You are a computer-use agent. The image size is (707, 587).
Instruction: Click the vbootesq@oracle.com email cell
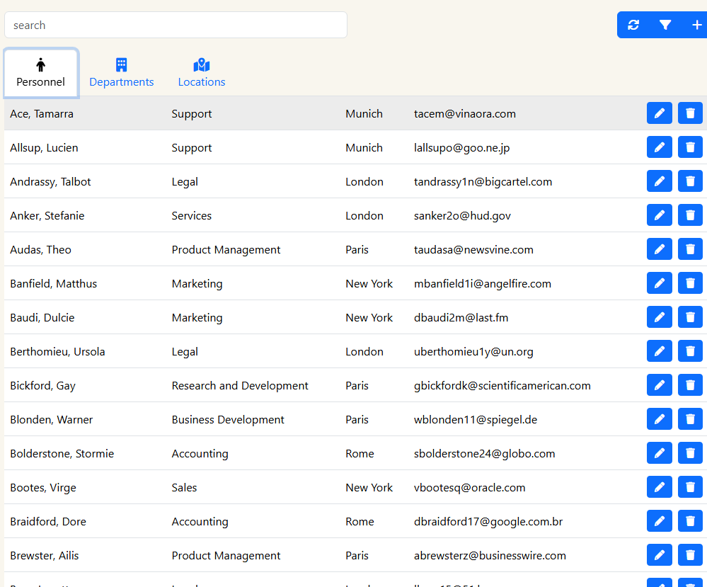[x=469, y=487]
